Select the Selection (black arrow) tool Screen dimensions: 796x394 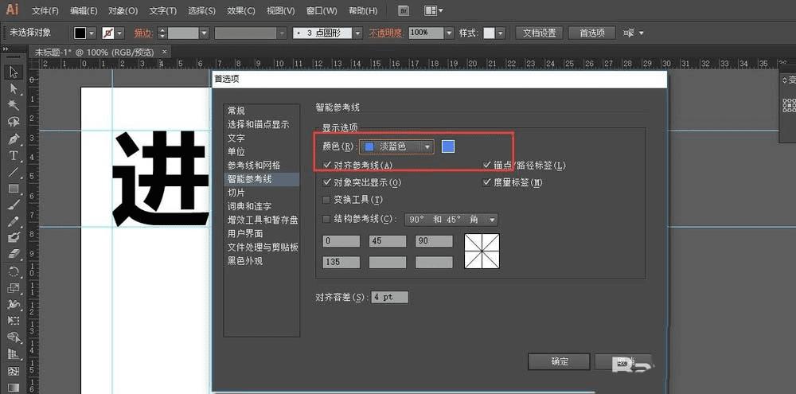point(14,72)
